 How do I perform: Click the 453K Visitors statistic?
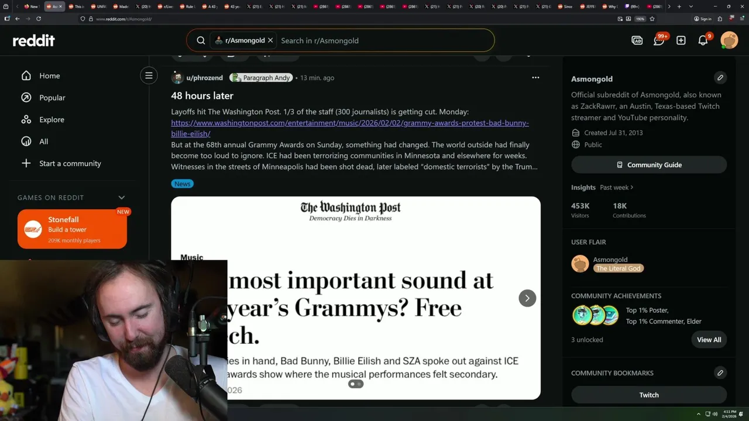580,210
